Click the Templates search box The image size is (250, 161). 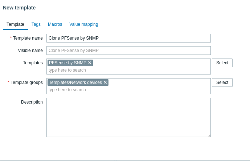pos(128,70)
